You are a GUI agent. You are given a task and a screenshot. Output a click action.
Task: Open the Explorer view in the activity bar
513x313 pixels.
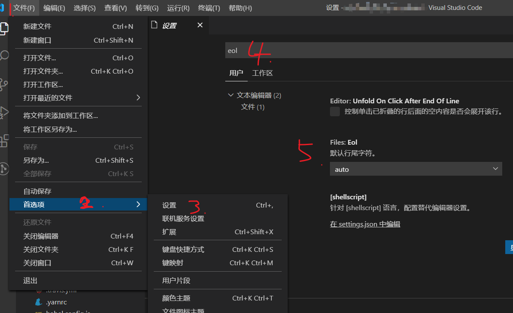click(x=4, y=28)
